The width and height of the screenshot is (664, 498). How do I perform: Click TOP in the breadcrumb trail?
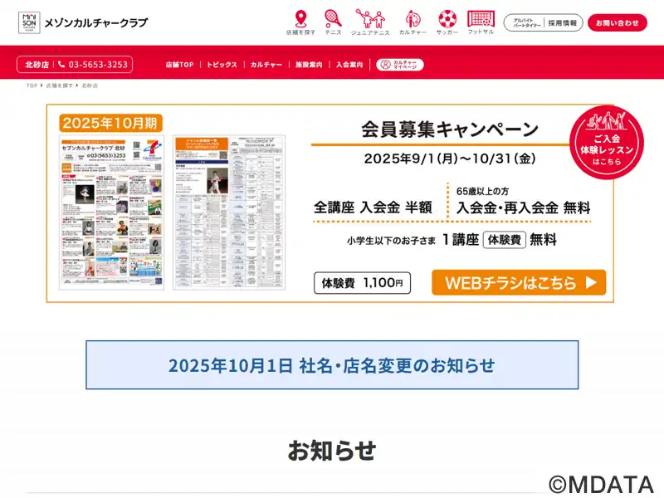[x=32, y=85]
